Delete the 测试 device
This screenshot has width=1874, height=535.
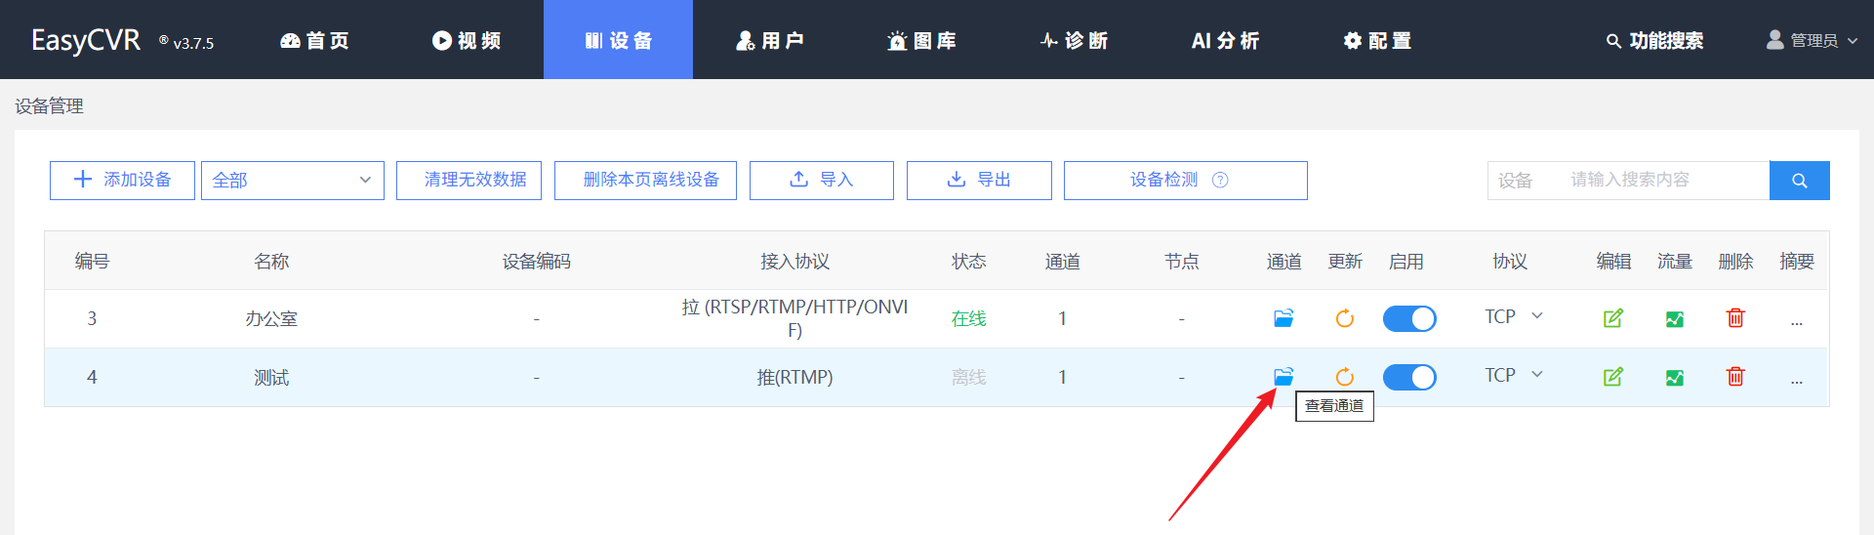[x=1735, y=377]
